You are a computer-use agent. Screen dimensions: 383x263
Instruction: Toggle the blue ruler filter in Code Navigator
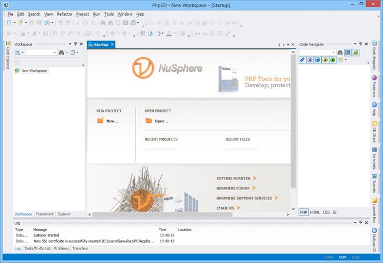pos(302,60)
